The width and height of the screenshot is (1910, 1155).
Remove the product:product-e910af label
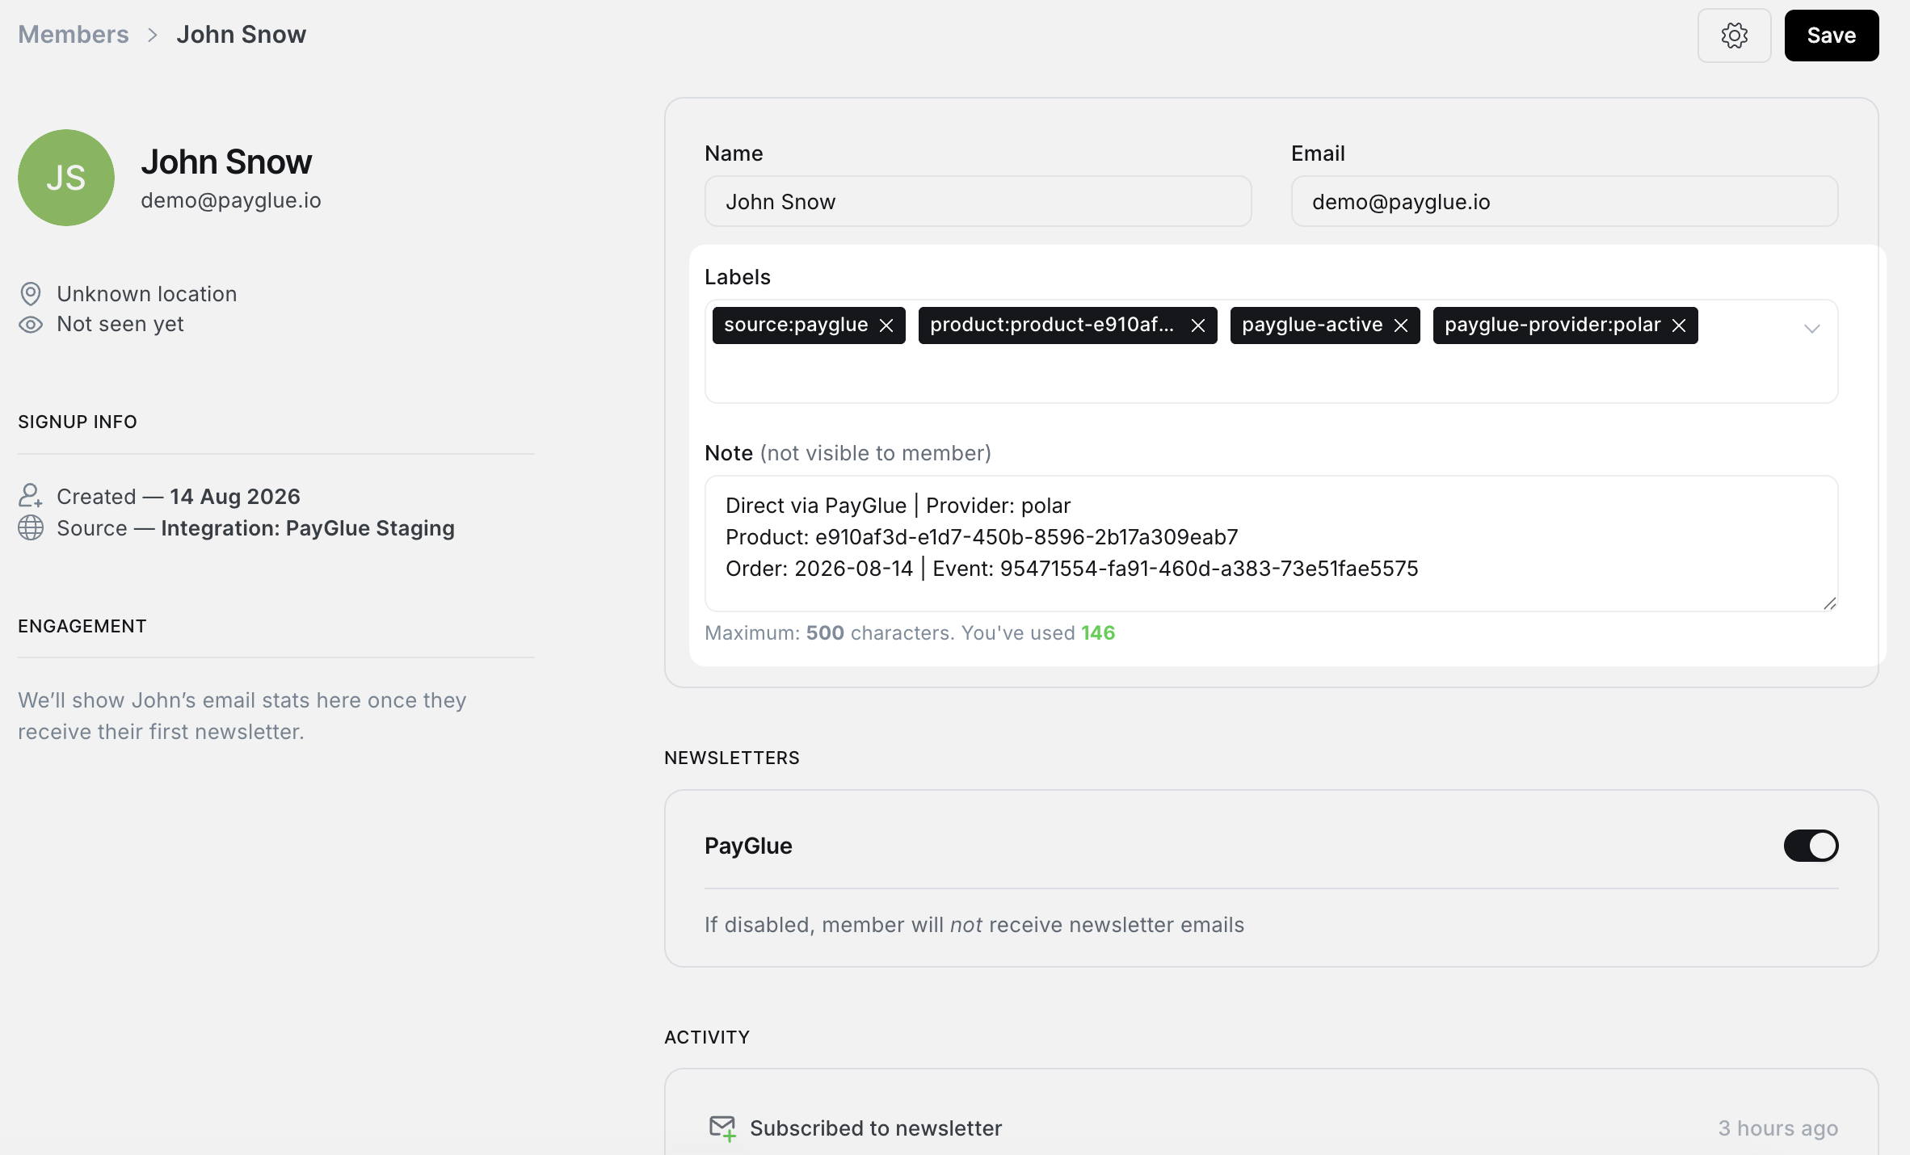click(1198, 325)
